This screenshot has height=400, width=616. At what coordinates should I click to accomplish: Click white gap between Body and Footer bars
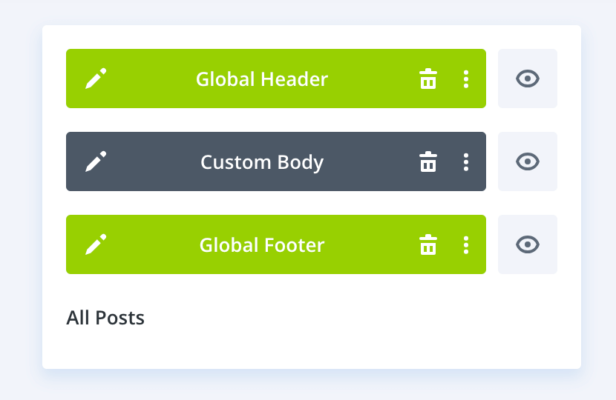[x=276, y=203]
